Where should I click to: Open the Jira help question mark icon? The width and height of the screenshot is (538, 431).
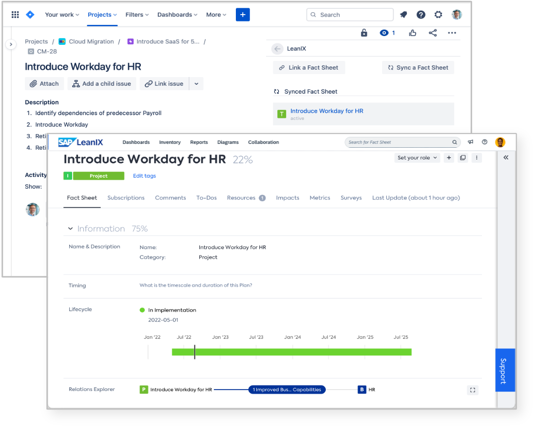click(x=421, y=15)
